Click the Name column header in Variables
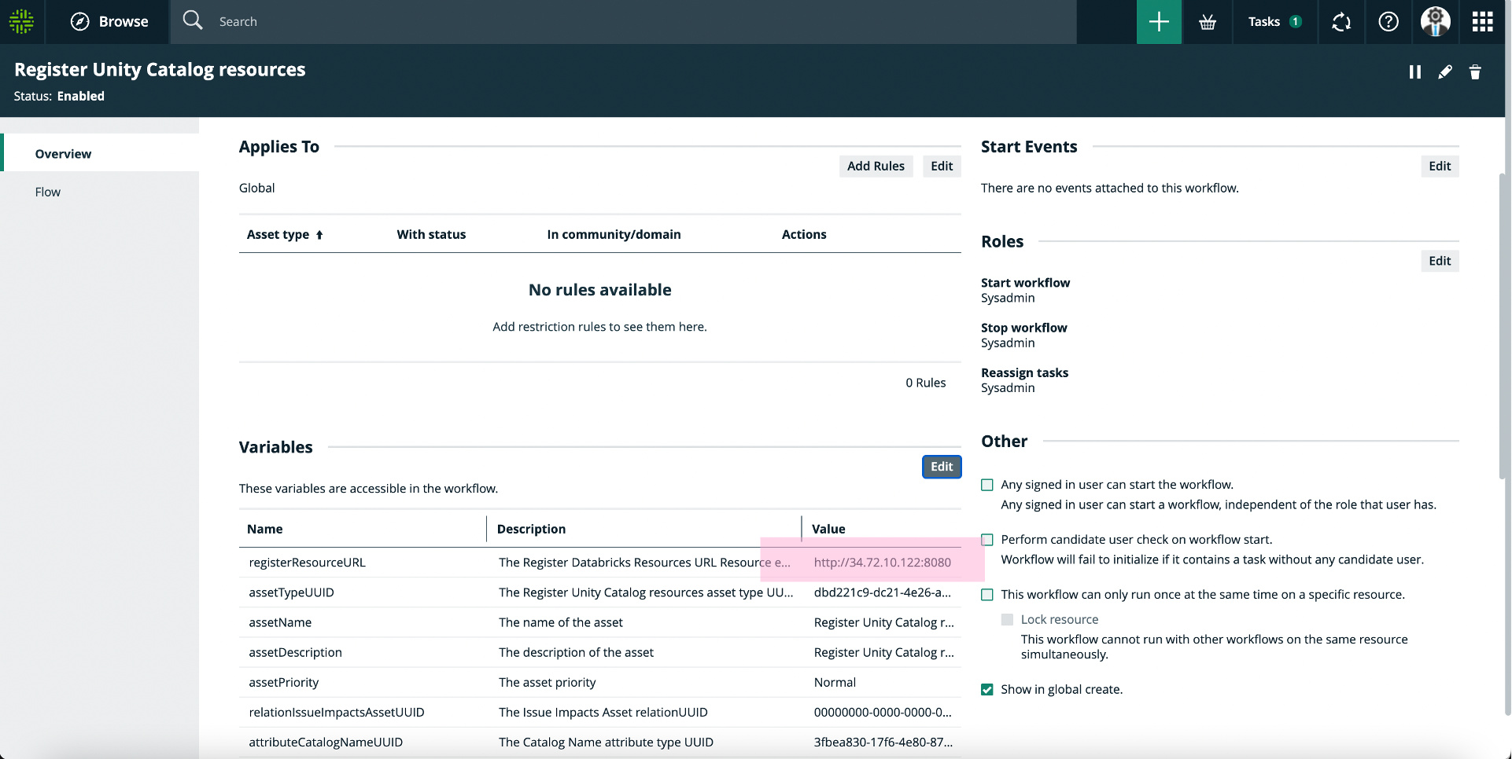 point(264,529)
